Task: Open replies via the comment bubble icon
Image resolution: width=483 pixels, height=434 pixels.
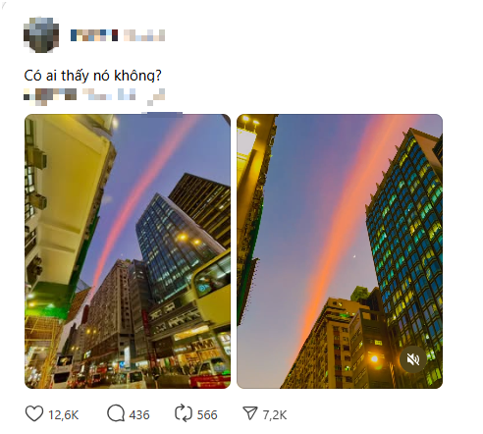Action: click(116, 413)
